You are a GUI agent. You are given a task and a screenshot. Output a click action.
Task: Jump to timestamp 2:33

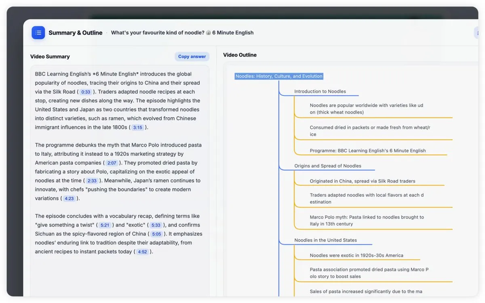(92, 181)
